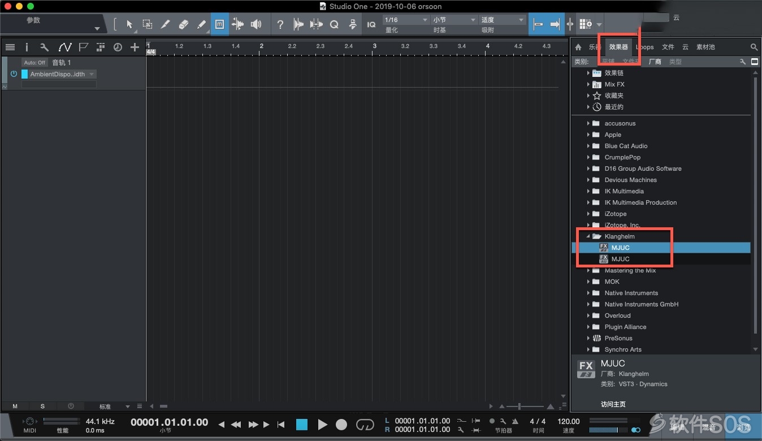Click the 4 / 4 time signature
The width and height of the screenshot is (762, 441).
[x=538, y=421]
